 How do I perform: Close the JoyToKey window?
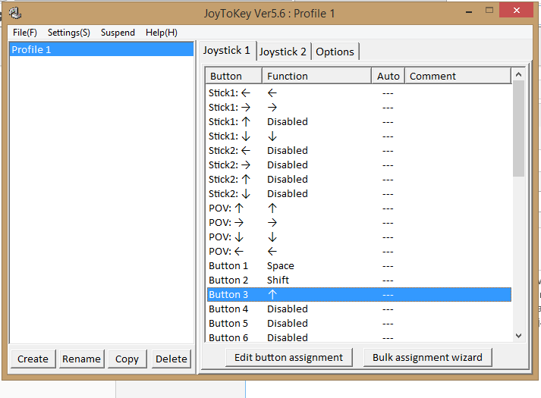pos(516,11)
